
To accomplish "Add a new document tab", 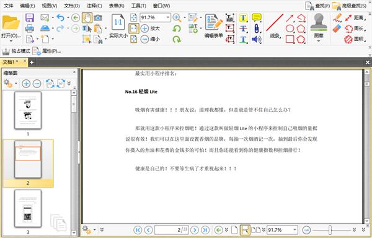I will (x=32, y=63).
